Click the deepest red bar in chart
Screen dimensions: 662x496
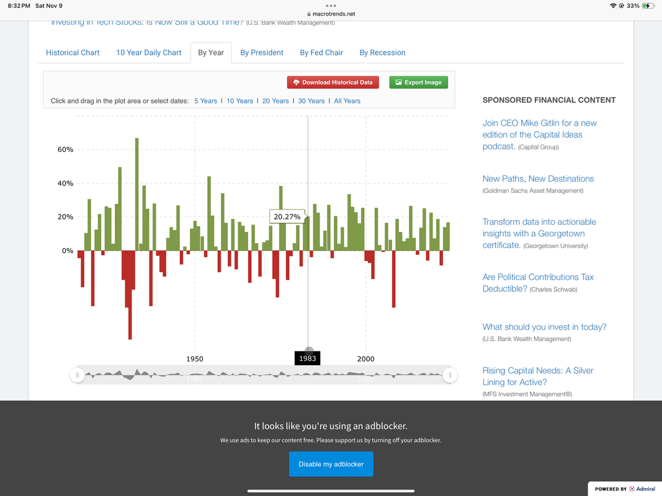point(130,295)
